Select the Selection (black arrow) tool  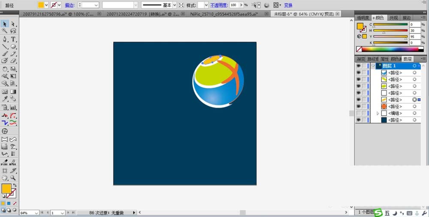point(5,24)
